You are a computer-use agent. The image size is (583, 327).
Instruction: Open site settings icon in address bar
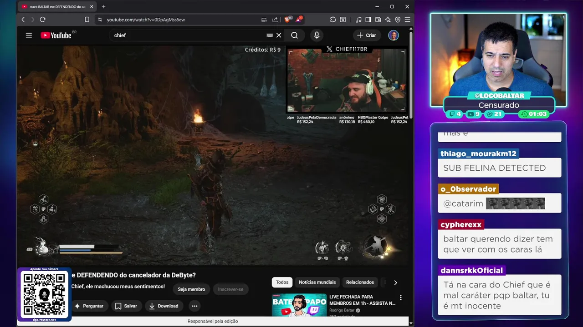tap(100, 20)
